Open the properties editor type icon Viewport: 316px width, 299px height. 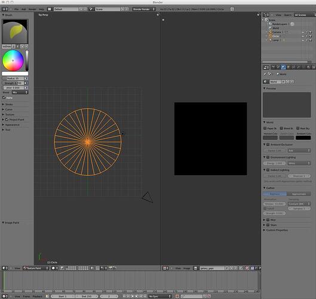pos(266,67)
